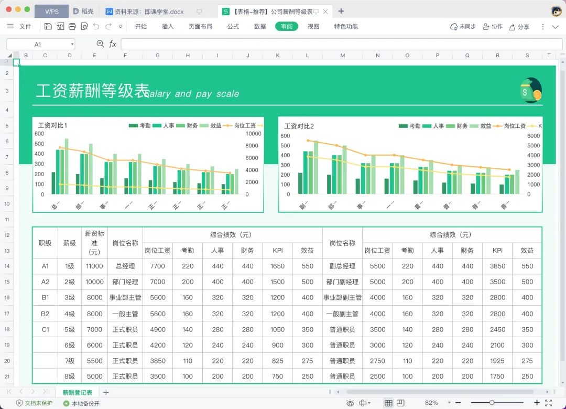Click the Redo arrow
The height and width of the screenshot is (409, 566).
point(108,26)
